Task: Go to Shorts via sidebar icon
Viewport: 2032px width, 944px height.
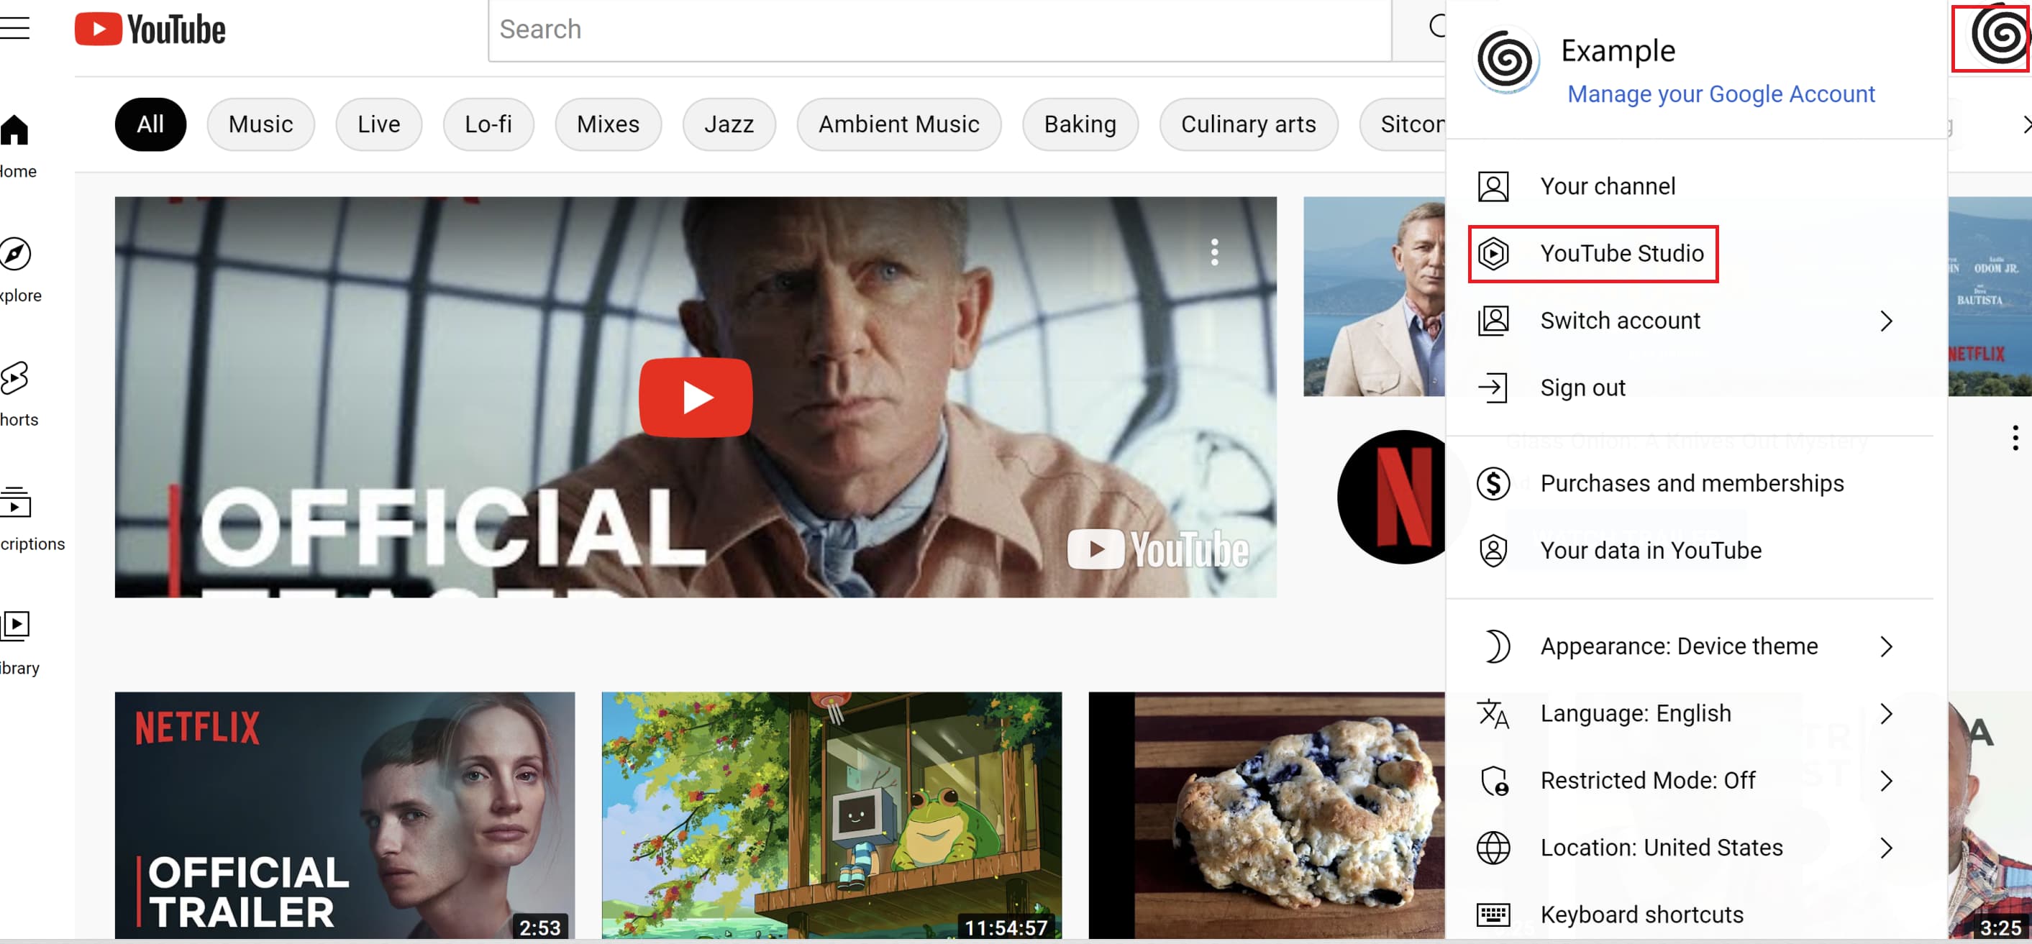Action: click(x=15, y=379)
